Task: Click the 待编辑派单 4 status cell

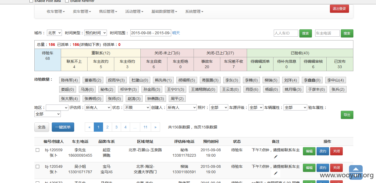Action: coord(260,64)
